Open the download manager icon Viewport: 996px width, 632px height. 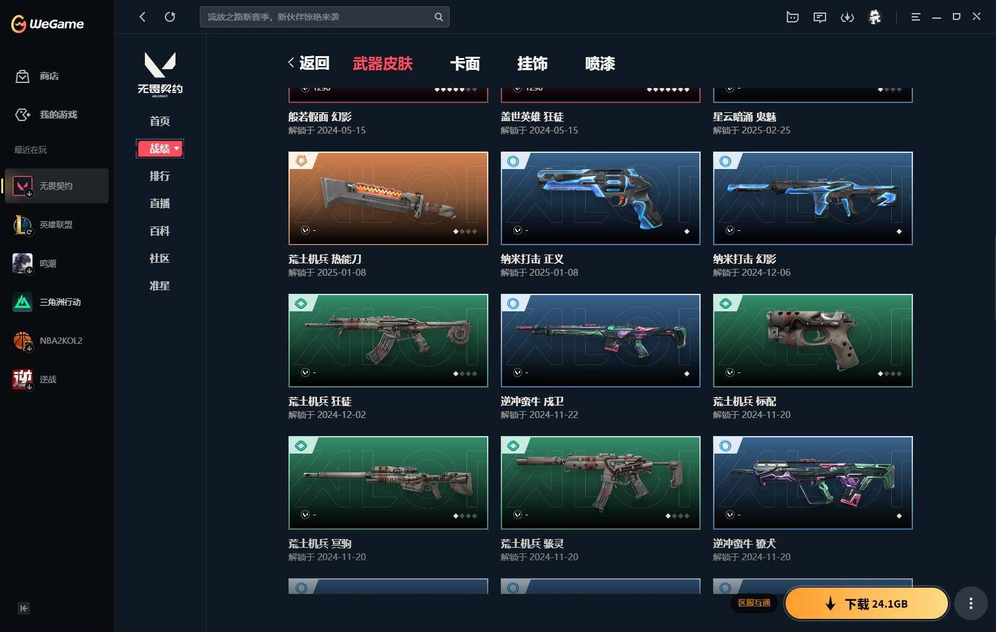click(847, 17)
